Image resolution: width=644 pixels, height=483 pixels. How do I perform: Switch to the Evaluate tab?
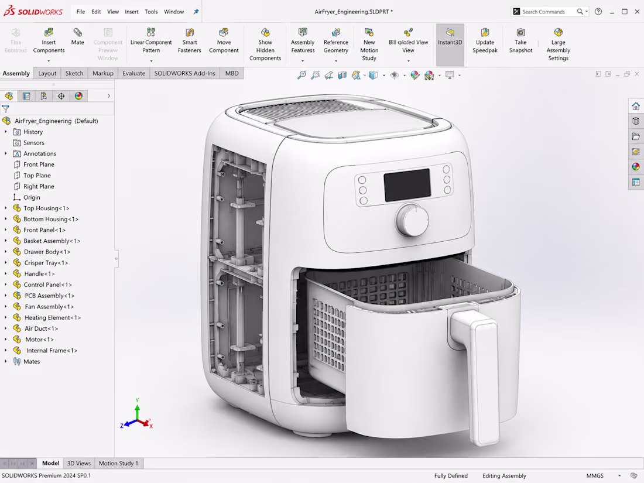click(134, 73)
